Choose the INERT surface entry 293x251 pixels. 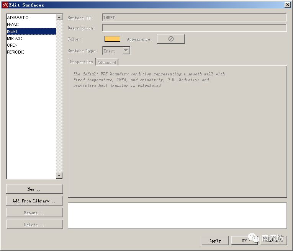tap(13, 31)
